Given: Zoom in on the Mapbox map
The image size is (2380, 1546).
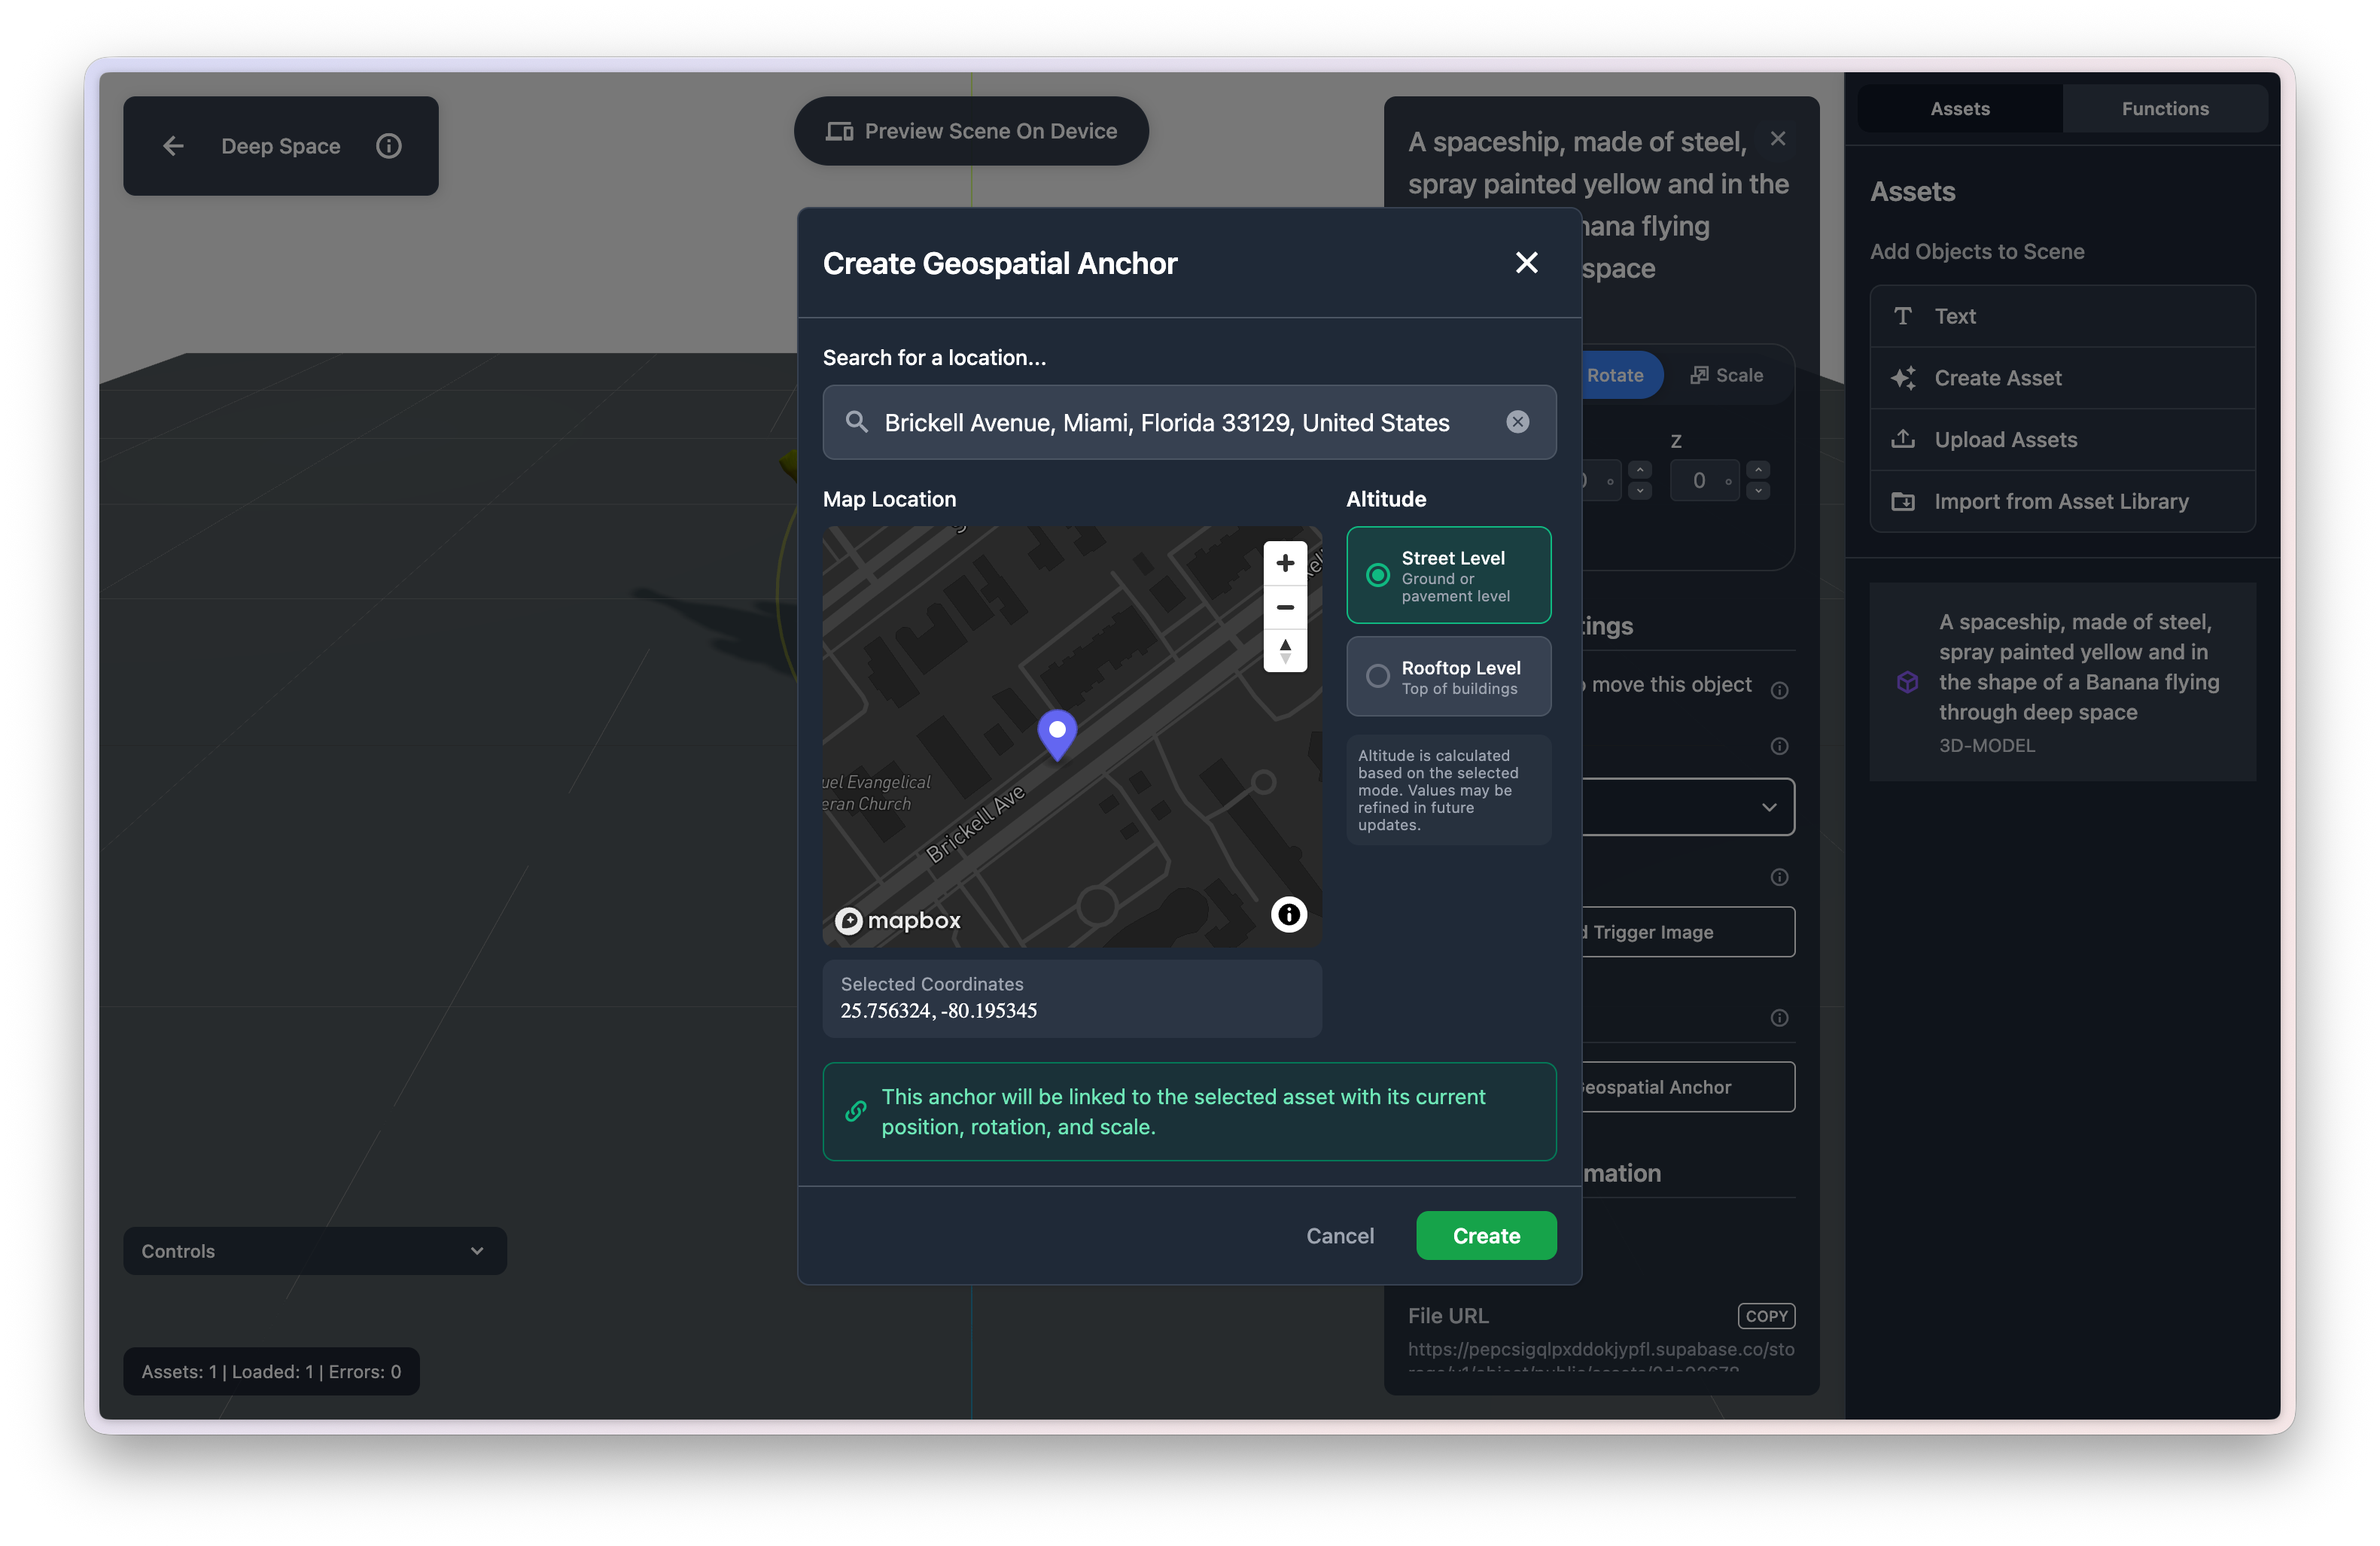Looking at the screenshot, I should [1285, 563].
